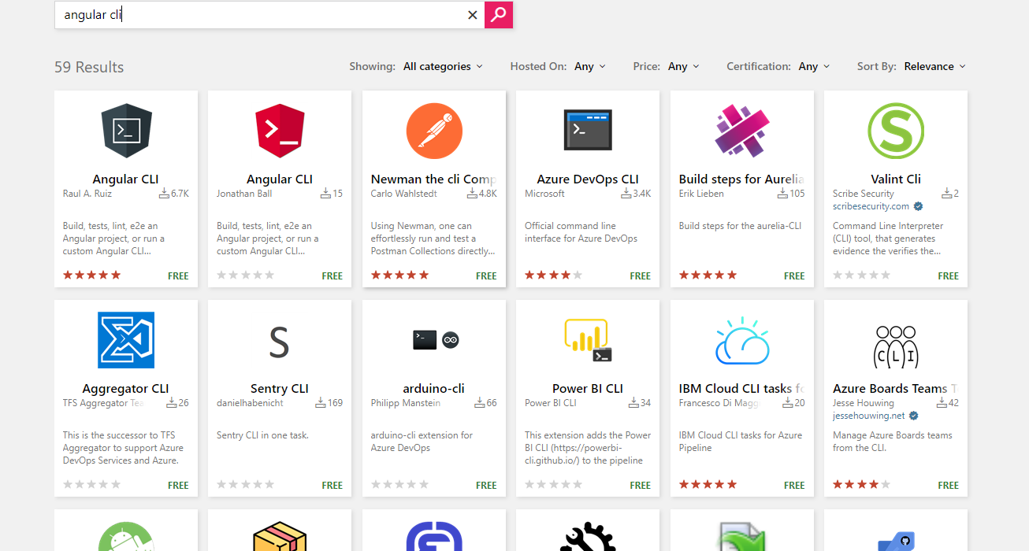
Task: Open Angular CLI by Jonathan Ball
Action: coord(280,179)
